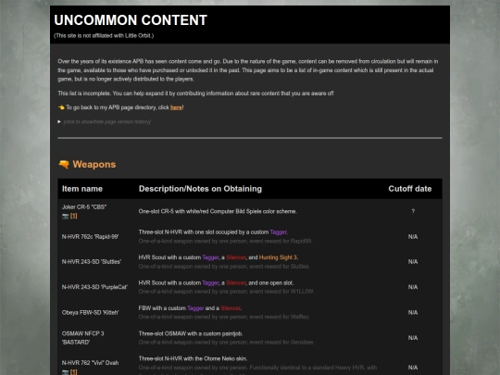Viewport: 500px width, 375px height.
Task: Click the '?' cutoff date for Joker CR-5
Action: pyautogui.click(x=413, y=211)
